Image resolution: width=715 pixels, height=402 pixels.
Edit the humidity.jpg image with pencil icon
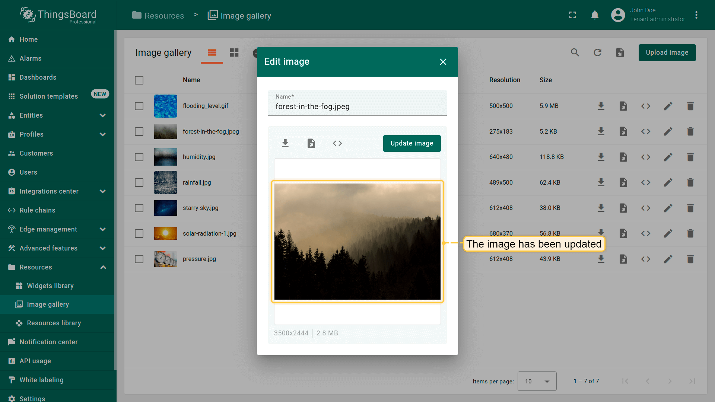668,157
